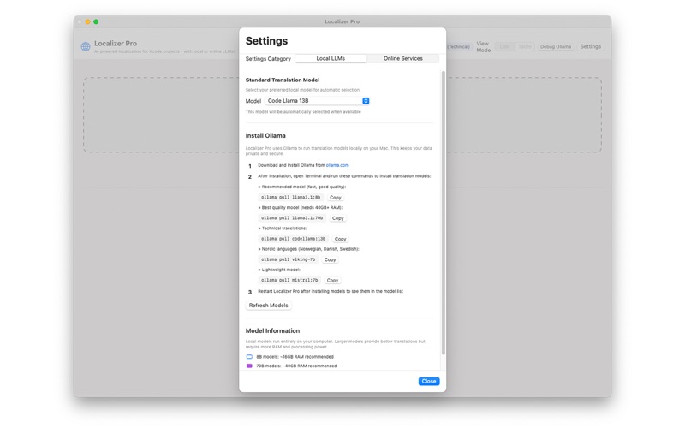Screen dimensions: 685x428
Task: Click the '70B models: ~40GB RAM recommended' text
Action: click(296, 366)
